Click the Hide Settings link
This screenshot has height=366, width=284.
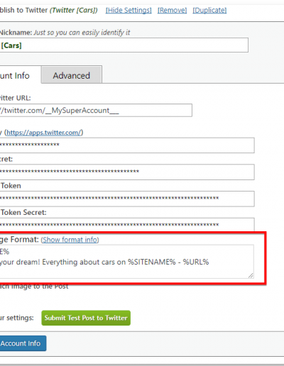tap(129, 11)
